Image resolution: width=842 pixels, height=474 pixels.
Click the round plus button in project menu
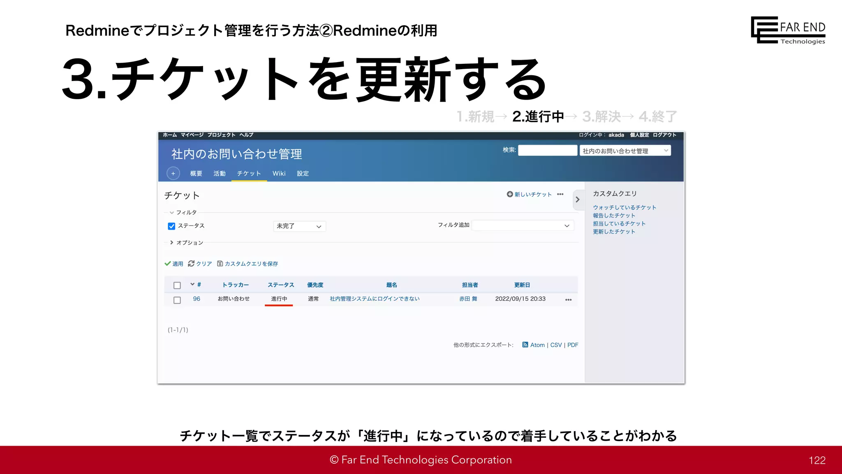coord(173,174)
